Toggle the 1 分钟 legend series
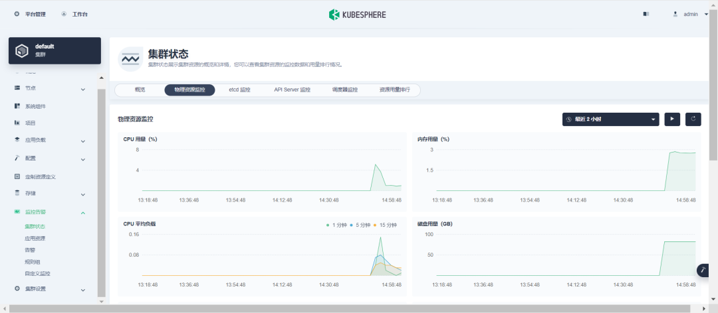Viewport: 718px width, 313px height. tap(336, 225)
